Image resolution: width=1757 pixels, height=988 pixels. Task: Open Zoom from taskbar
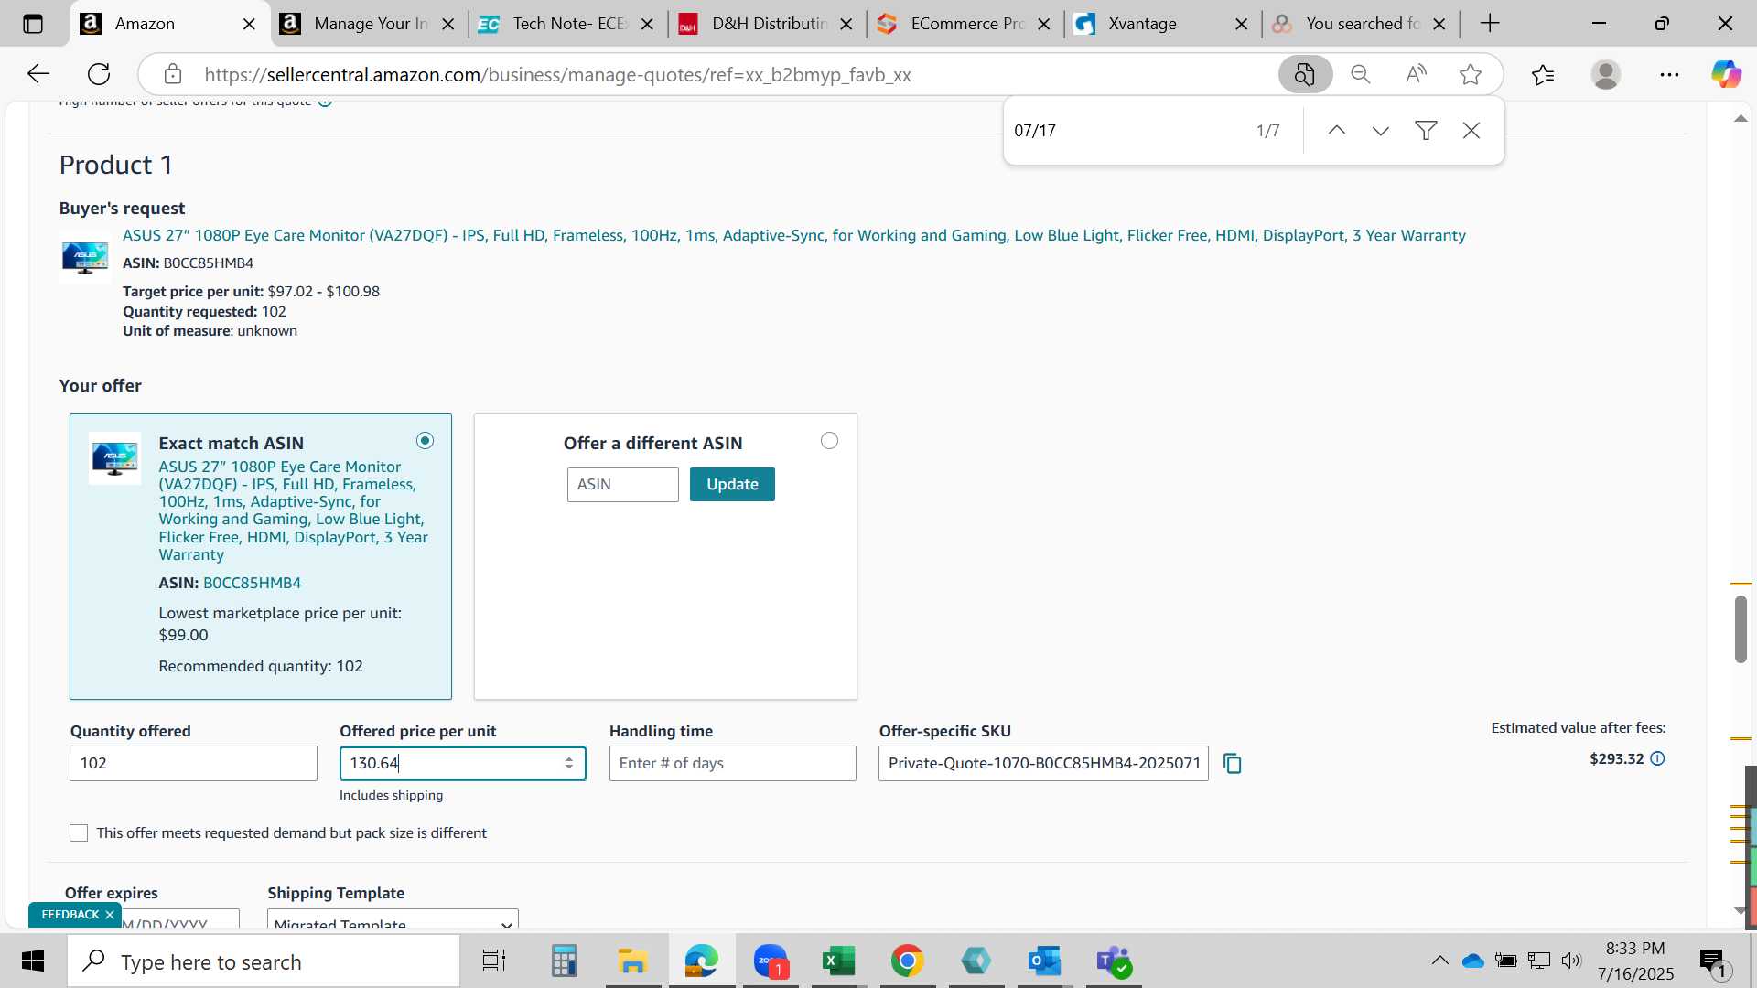click(x=771, y=961)
